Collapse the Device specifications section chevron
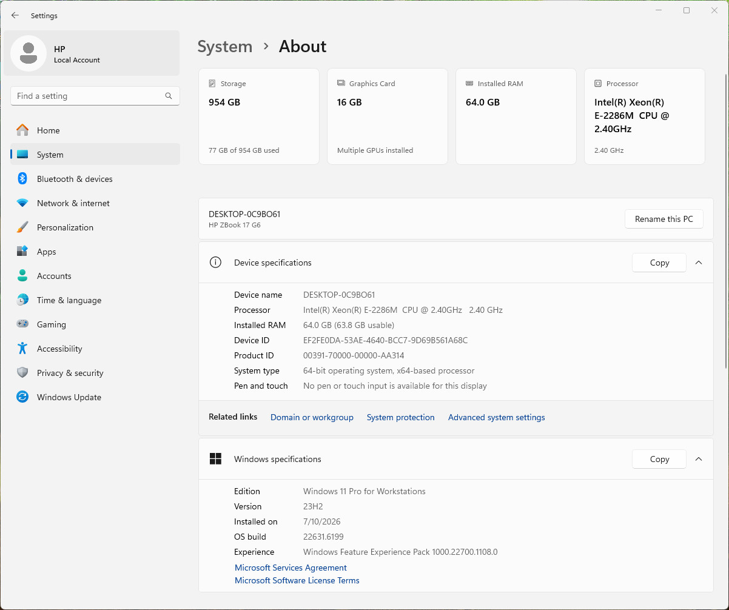The height and width of the screenshot is (610, 729). (x=699, y=263)
